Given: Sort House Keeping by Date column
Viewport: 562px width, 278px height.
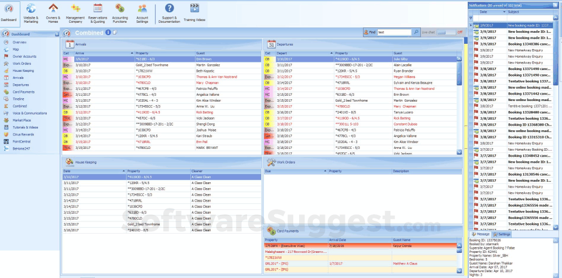Looking at the screenshot, I should click(94, 171).
